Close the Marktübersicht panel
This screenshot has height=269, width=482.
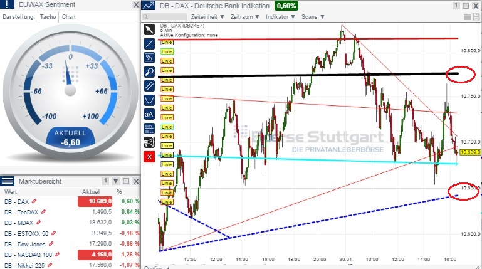[x=136, y=181]
